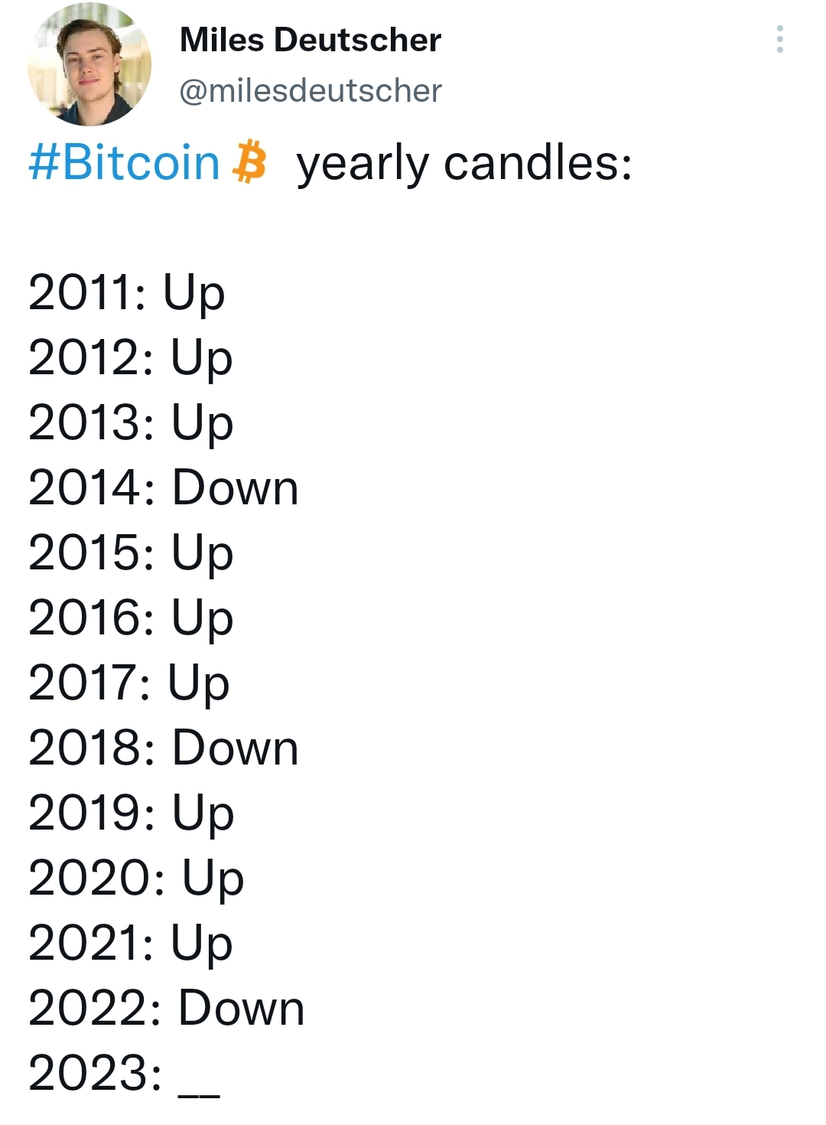
Task: Tap the blank '2023: __' line
Action: click(124, 1074)
